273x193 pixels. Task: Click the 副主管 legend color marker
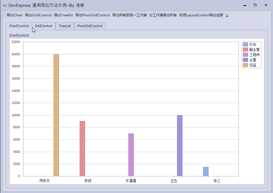[x=245, y=50]
